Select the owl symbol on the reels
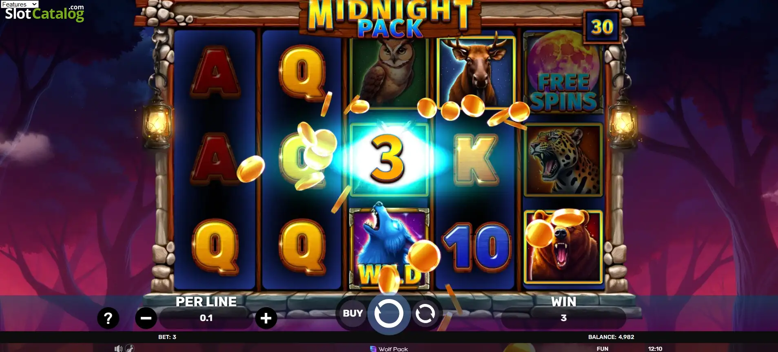Image resolution: width=778 pixels, height=352 pixels. tap(389, 73)
